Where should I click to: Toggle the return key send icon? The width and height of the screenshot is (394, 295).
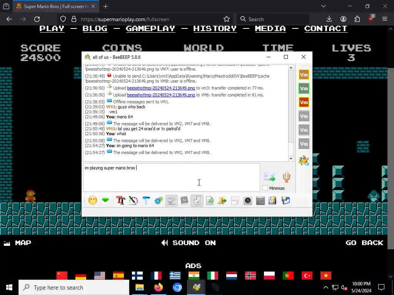click(x=197, y=201)
